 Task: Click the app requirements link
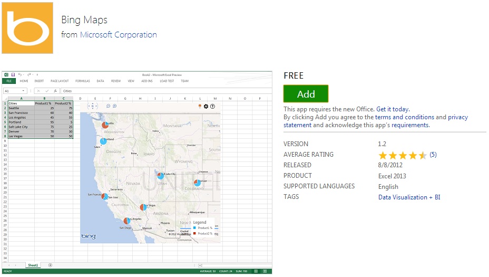[410, 125]
